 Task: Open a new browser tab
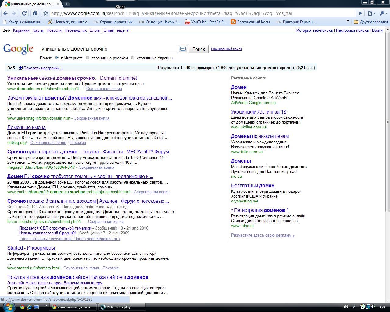66,4
